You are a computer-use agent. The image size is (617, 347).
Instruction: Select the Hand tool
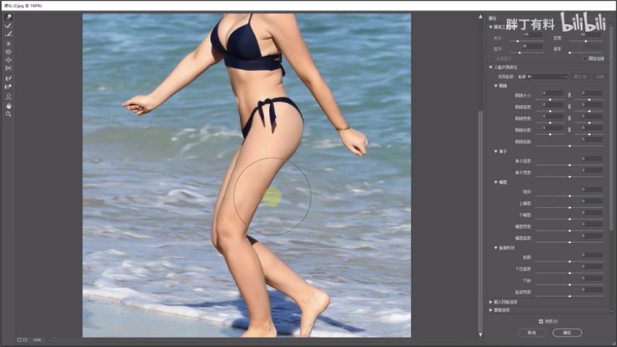(x=9, y=105)
